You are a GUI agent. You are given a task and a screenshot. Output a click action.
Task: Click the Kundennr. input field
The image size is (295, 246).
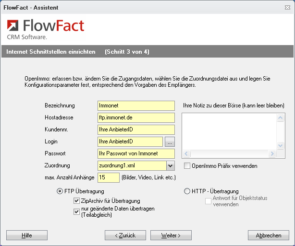[136, 130]
